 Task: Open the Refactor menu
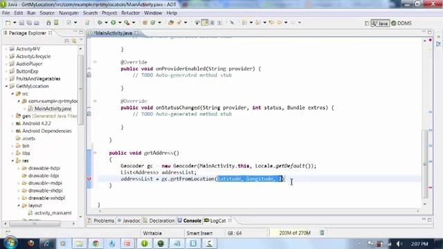131,13
